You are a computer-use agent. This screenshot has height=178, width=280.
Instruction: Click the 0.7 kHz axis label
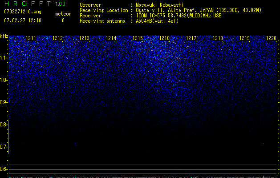pyautogui.click(x=4, y=147)
